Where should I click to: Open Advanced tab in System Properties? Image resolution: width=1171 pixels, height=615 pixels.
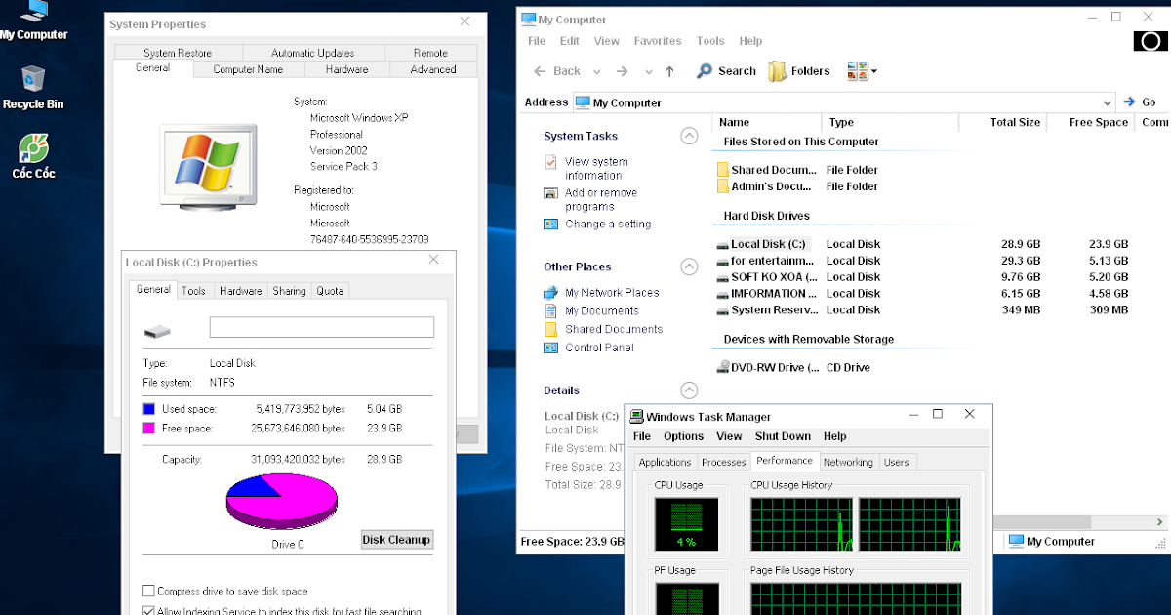[x=433, y=69]
